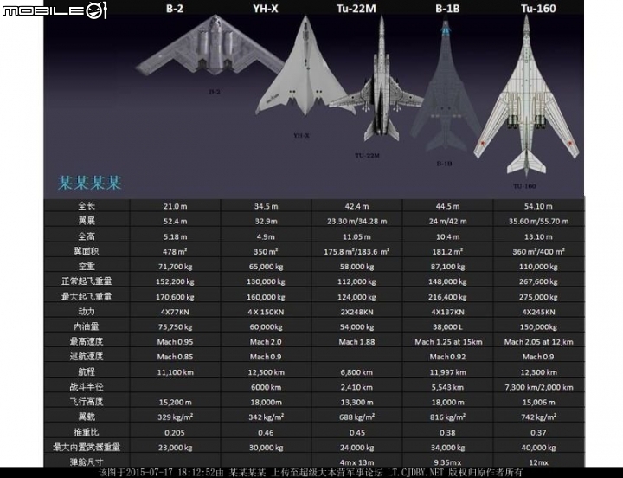Click the Mach 1.88 top speed cell
This screenshot has height=478, width=623.
356,342
